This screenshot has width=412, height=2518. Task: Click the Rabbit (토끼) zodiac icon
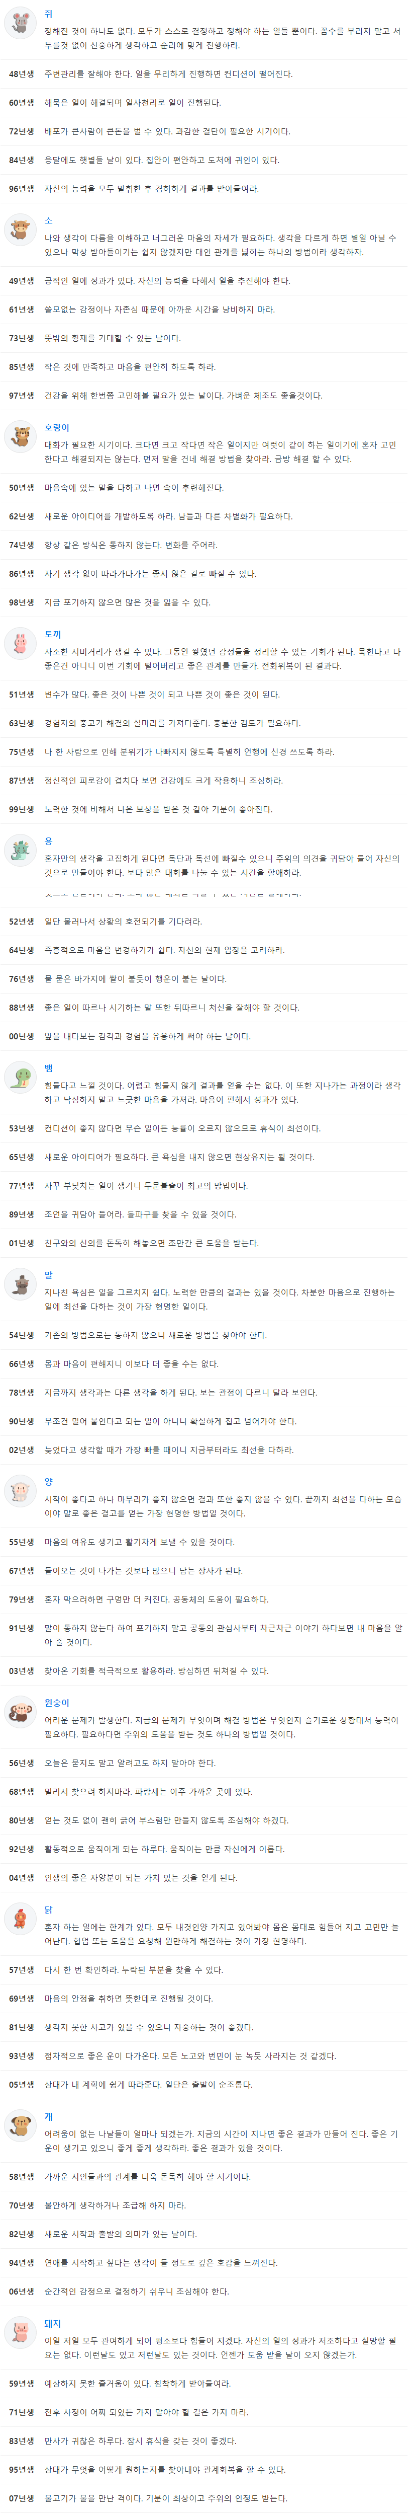click(x=20, y=643)
